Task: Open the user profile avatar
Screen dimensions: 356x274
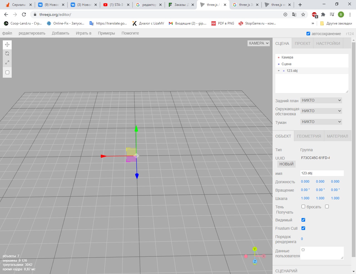Action: click(341, 14)
